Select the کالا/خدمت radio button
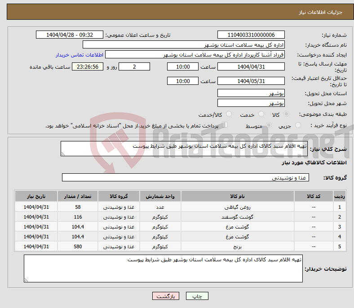This screenshot has height=308, width=354. click(229, 114)
